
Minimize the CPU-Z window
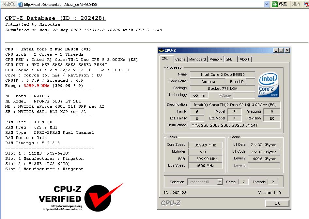(276, 50)
